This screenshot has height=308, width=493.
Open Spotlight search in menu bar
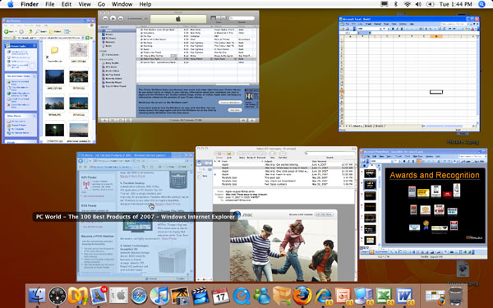click(481, 4)
